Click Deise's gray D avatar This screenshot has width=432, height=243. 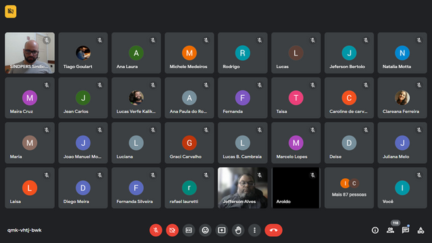[x=349, y=142]
